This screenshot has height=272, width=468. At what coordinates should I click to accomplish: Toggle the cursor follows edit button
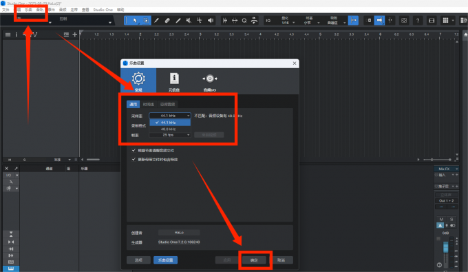pos(390,20)
